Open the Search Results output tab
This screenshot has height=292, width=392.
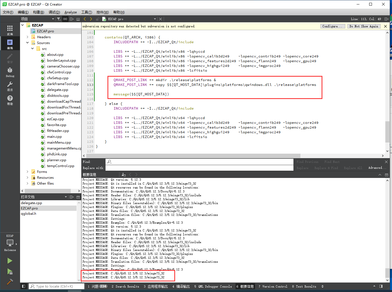125,286
